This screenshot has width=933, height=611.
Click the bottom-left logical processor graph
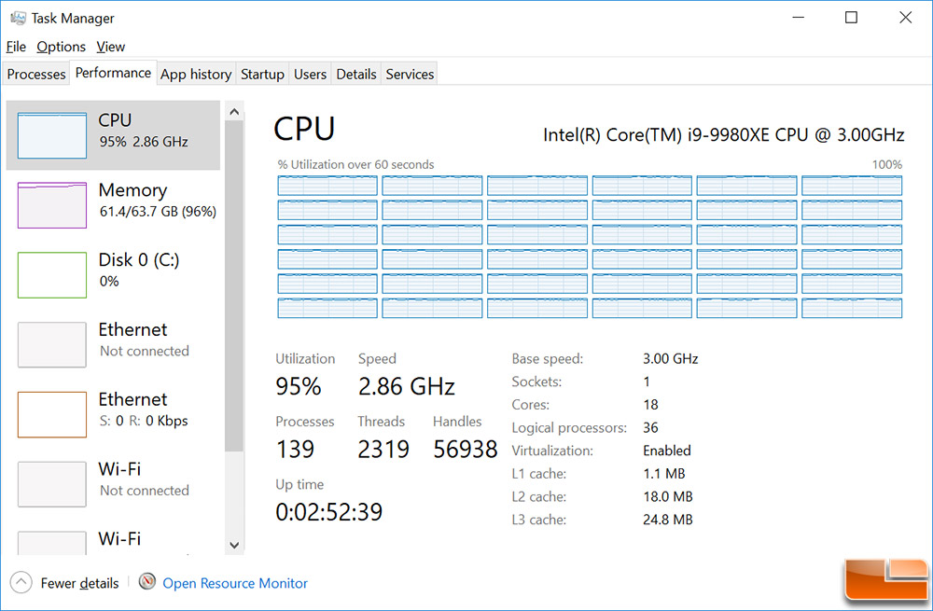click(x=327, y=308)
